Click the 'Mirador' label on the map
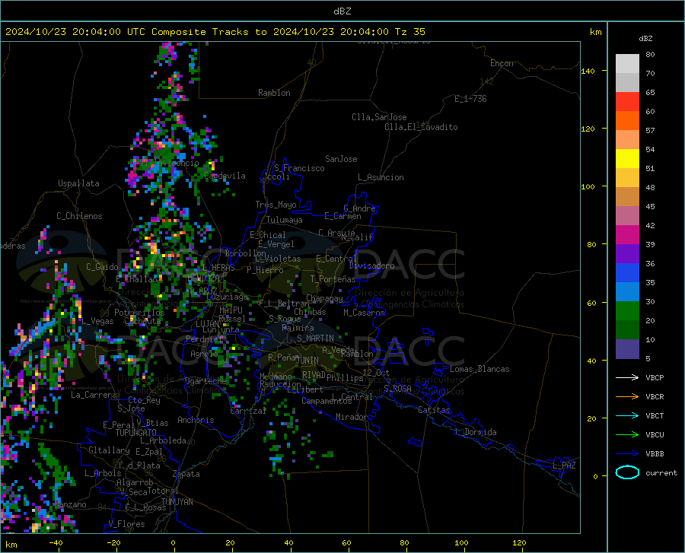685x553 pixels. coord(352,417)
